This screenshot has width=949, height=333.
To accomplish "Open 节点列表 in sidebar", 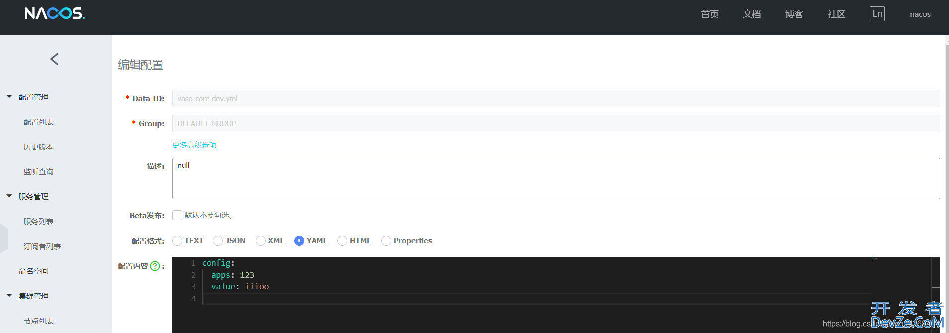I will pos(38,321).
